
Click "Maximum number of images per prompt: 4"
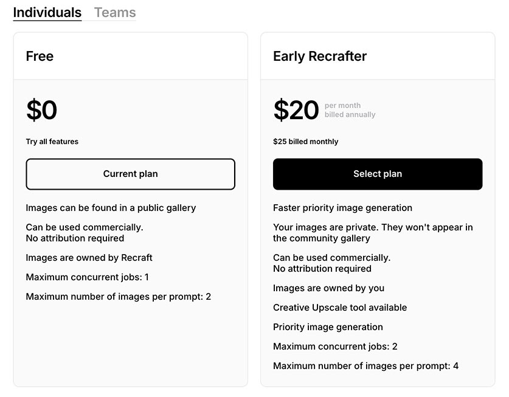click(x=365, y=366)
